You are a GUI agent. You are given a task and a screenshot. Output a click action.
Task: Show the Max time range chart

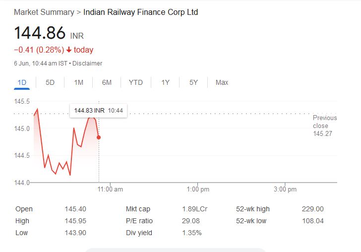tap(222, 82)
